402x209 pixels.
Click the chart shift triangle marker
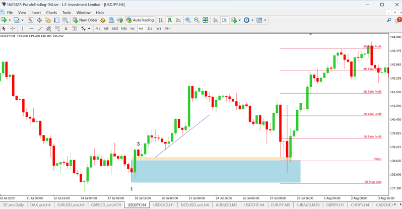311,34
